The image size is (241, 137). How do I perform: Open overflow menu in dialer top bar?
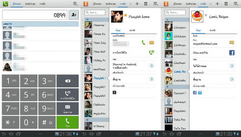pyautogui.click(x=75, y=4)
